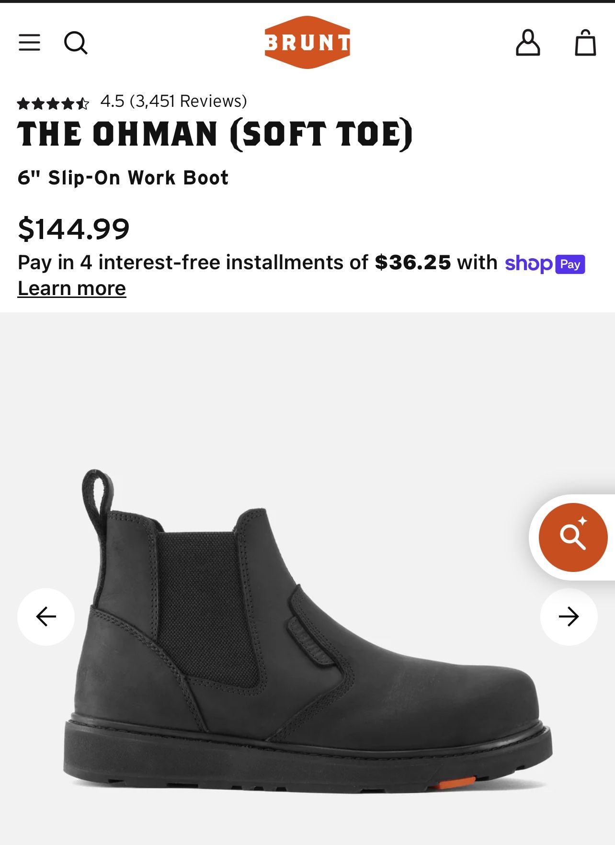
Task: Click the five-star rating icons
Action: pyautogui.click(x=53, y=103)
